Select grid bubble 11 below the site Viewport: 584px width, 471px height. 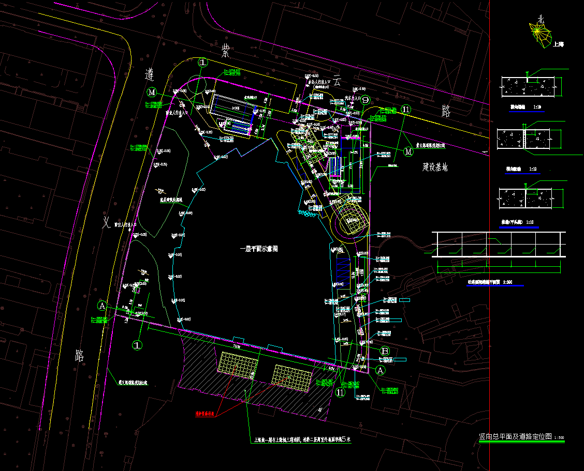(x=341, y=392)
